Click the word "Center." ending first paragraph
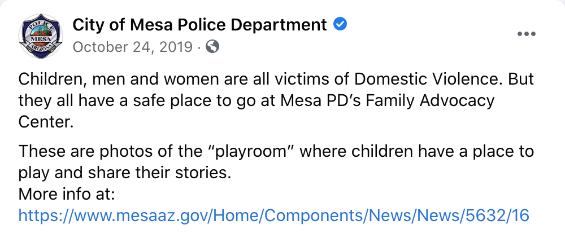 pyautogui.click(x=46, y=122)
